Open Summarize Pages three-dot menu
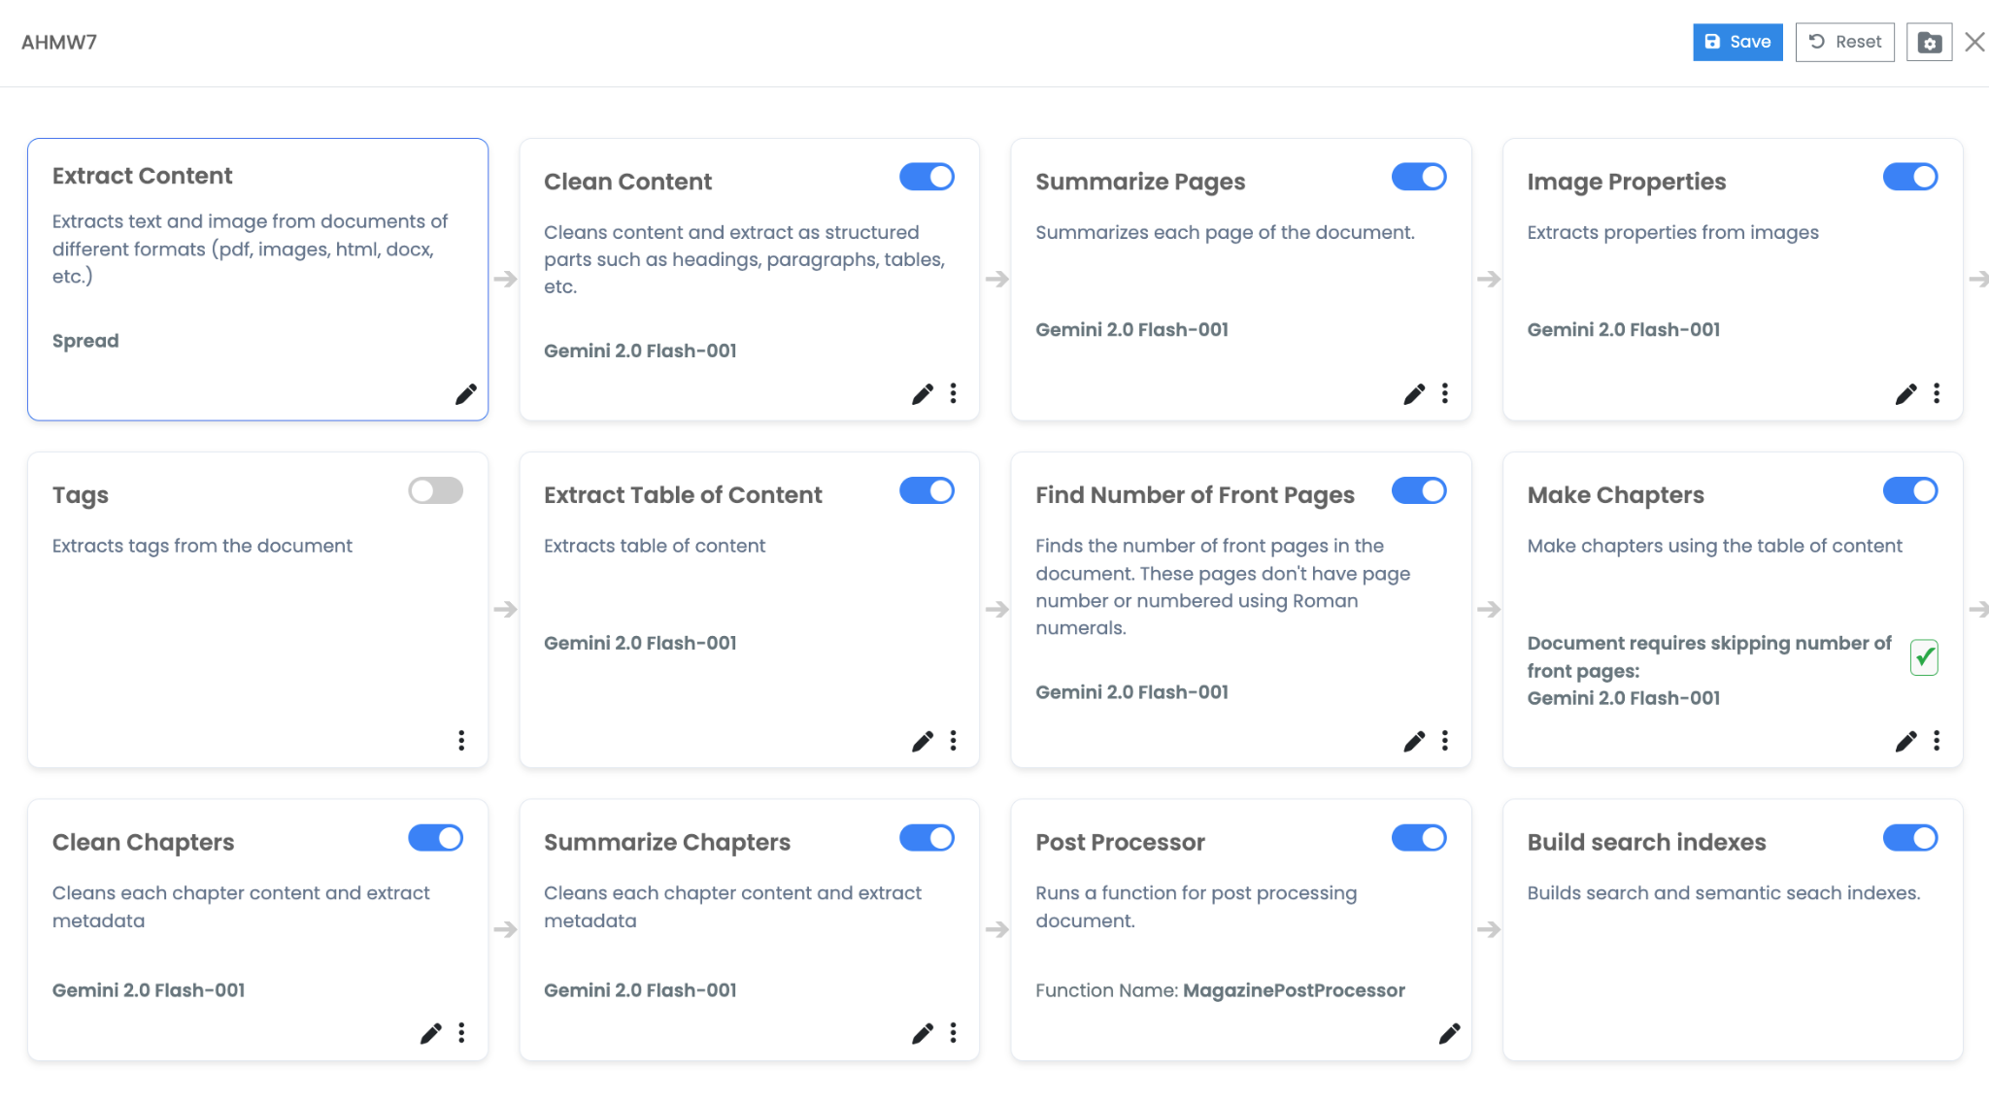Screen dimensions: 1989x1104 (1445, 393)
